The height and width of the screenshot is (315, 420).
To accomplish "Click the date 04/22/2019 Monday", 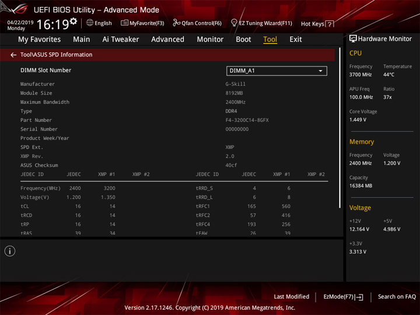I will [20, 25].
